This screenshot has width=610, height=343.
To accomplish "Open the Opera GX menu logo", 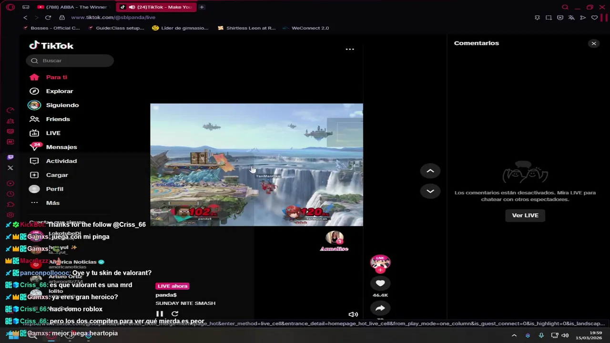I will [10, 7].
